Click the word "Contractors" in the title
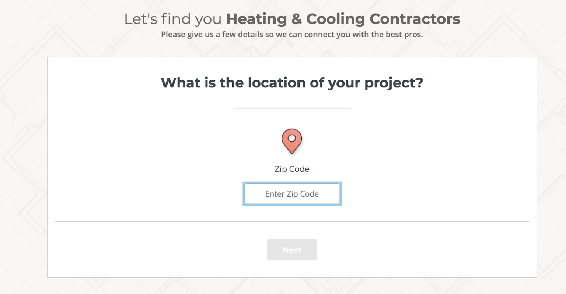The height and width of the screenshot is (294, 566). 415,19
